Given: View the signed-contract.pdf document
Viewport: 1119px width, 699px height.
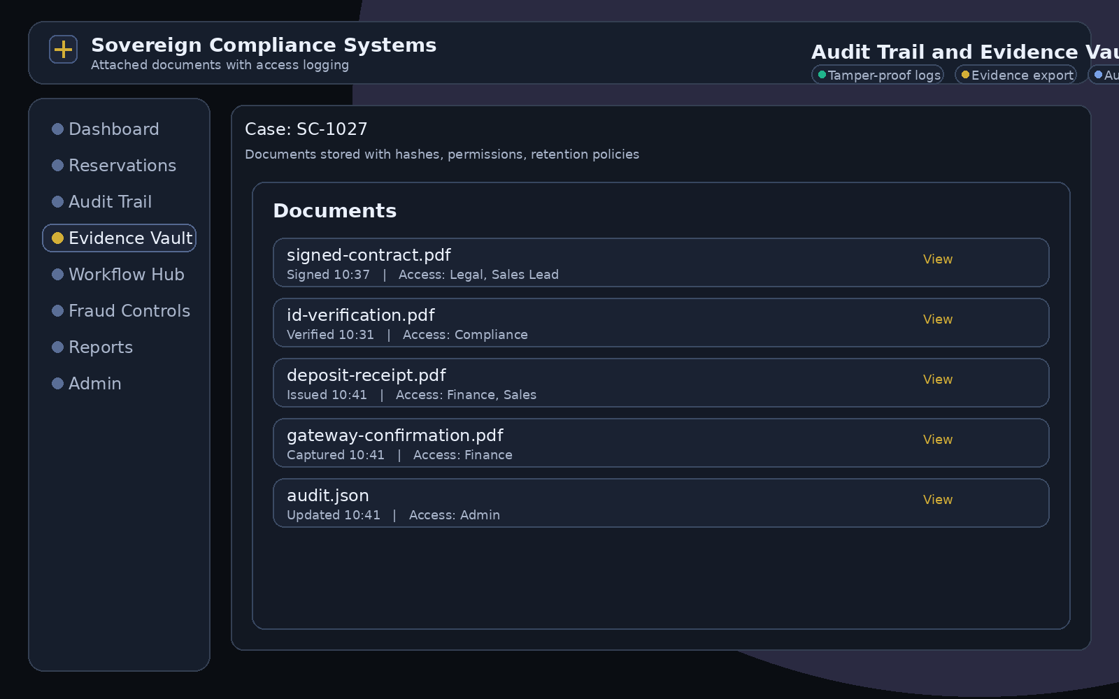Looking at the screenshot, I should (x=937, y=259).
